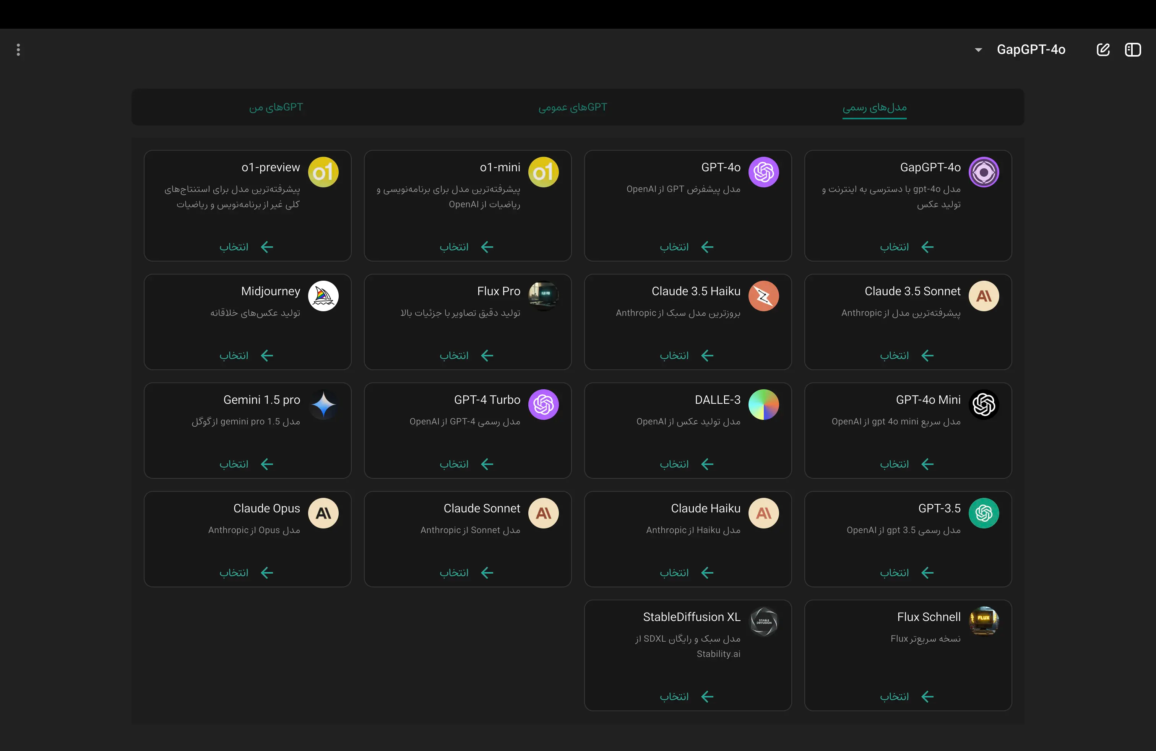Image resolution: width=1156 pixels, height=751 pixels.
Task: Click the dropdown arrow beside GapGPT-4o
Action: (x=978, y=50)
